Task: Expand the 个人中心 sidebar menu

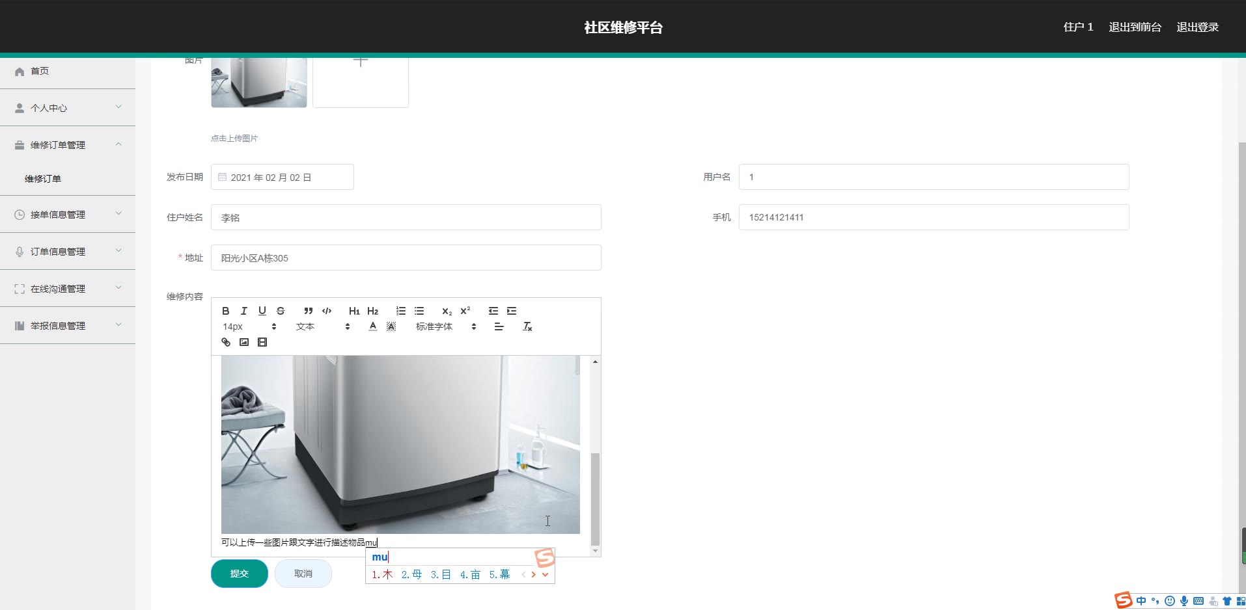Action: click(x=68, y=108)
